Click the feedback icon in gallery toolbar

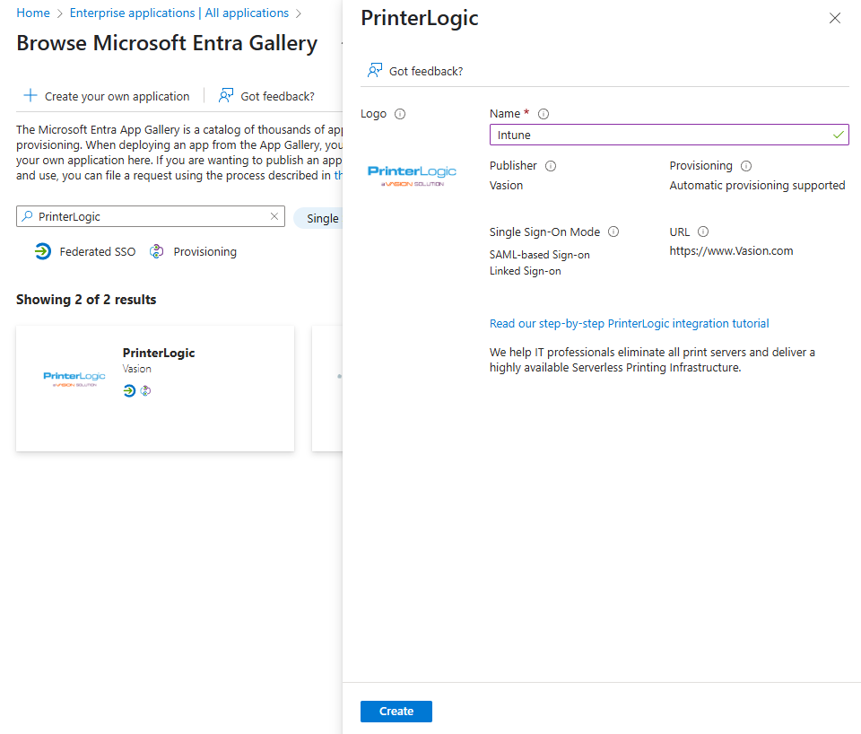226,96
